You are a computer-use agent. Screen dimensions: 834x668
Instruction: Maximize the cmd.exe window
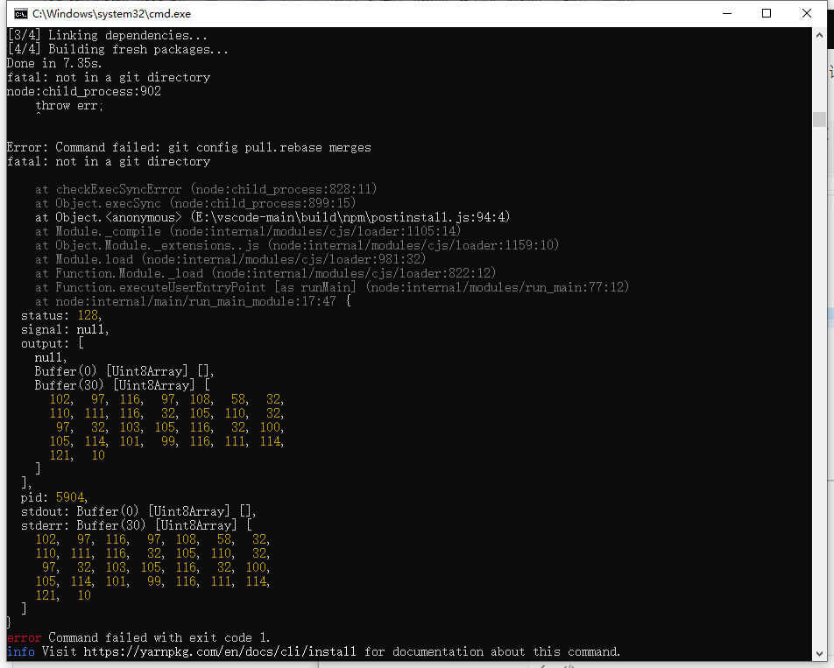767,14
